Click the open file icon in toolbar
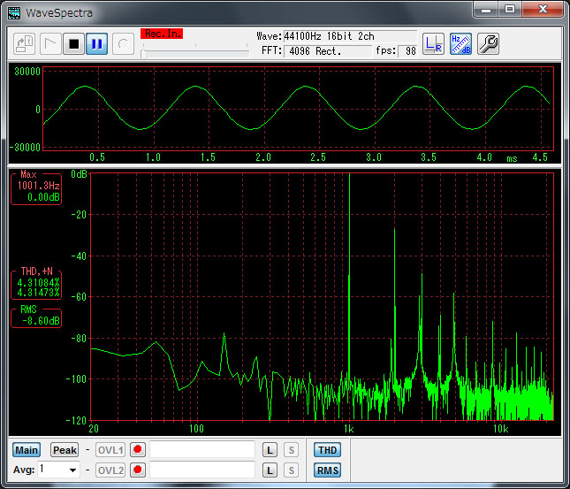The image size is (570, 489). tap(25, 44)
